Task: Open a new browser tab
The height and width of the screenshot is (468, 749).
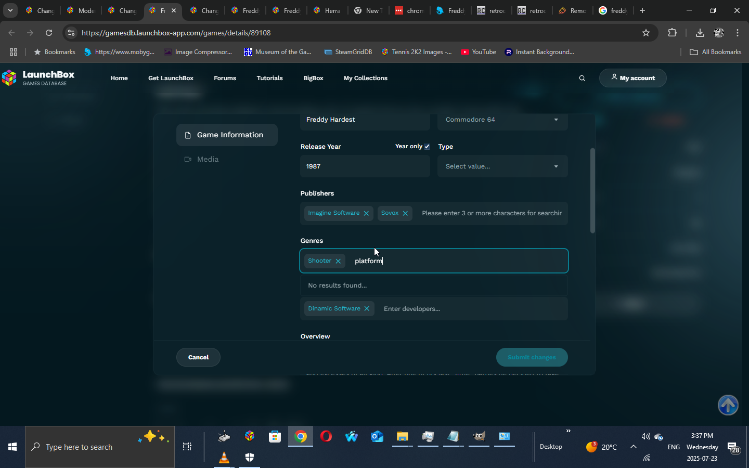Action: (642, 10)
